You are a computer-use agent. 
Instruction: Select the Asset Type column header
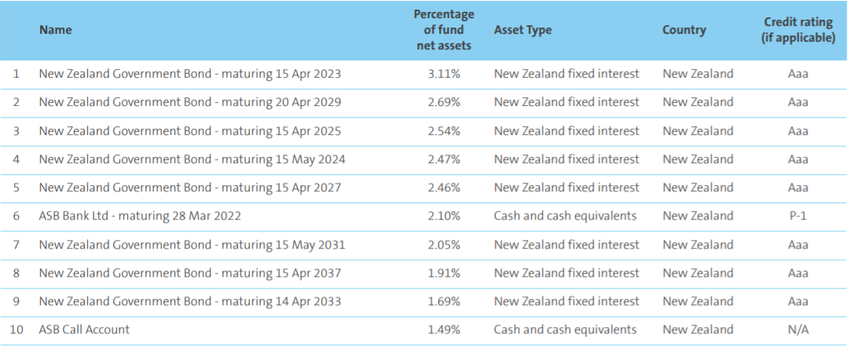point(522,30)
